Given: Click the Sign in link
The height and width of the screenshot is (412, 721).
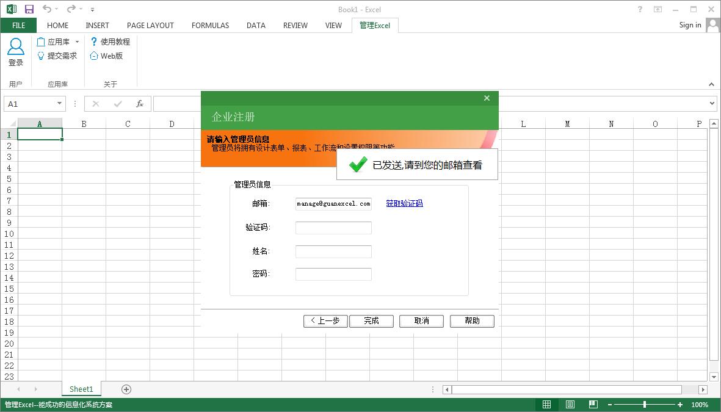Looking at the screenshot, I should tap(690, 25).
